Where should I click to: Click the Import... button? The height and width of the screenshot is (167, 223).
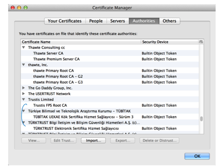93,140
